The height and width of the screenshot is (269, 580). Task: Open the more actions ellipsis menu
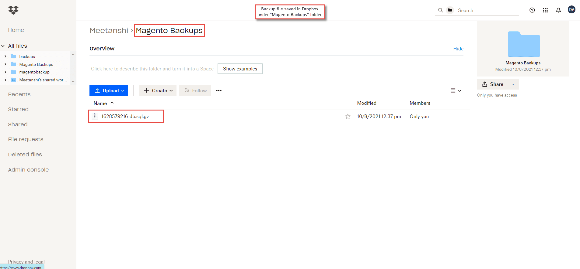pos(218,90)
